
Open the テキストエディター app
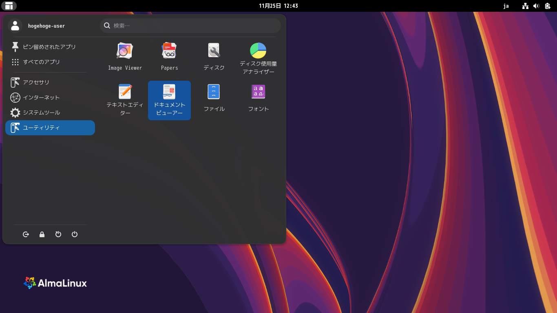pos(125,100)
